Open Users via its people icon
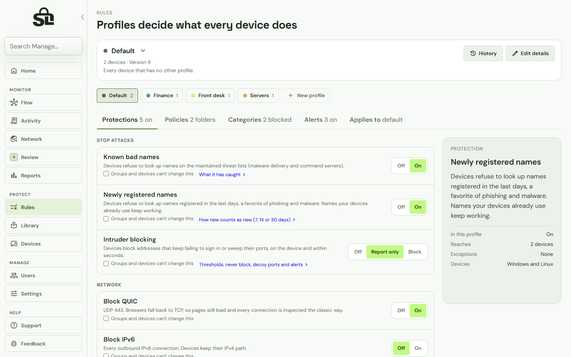 tap(14, 275)
